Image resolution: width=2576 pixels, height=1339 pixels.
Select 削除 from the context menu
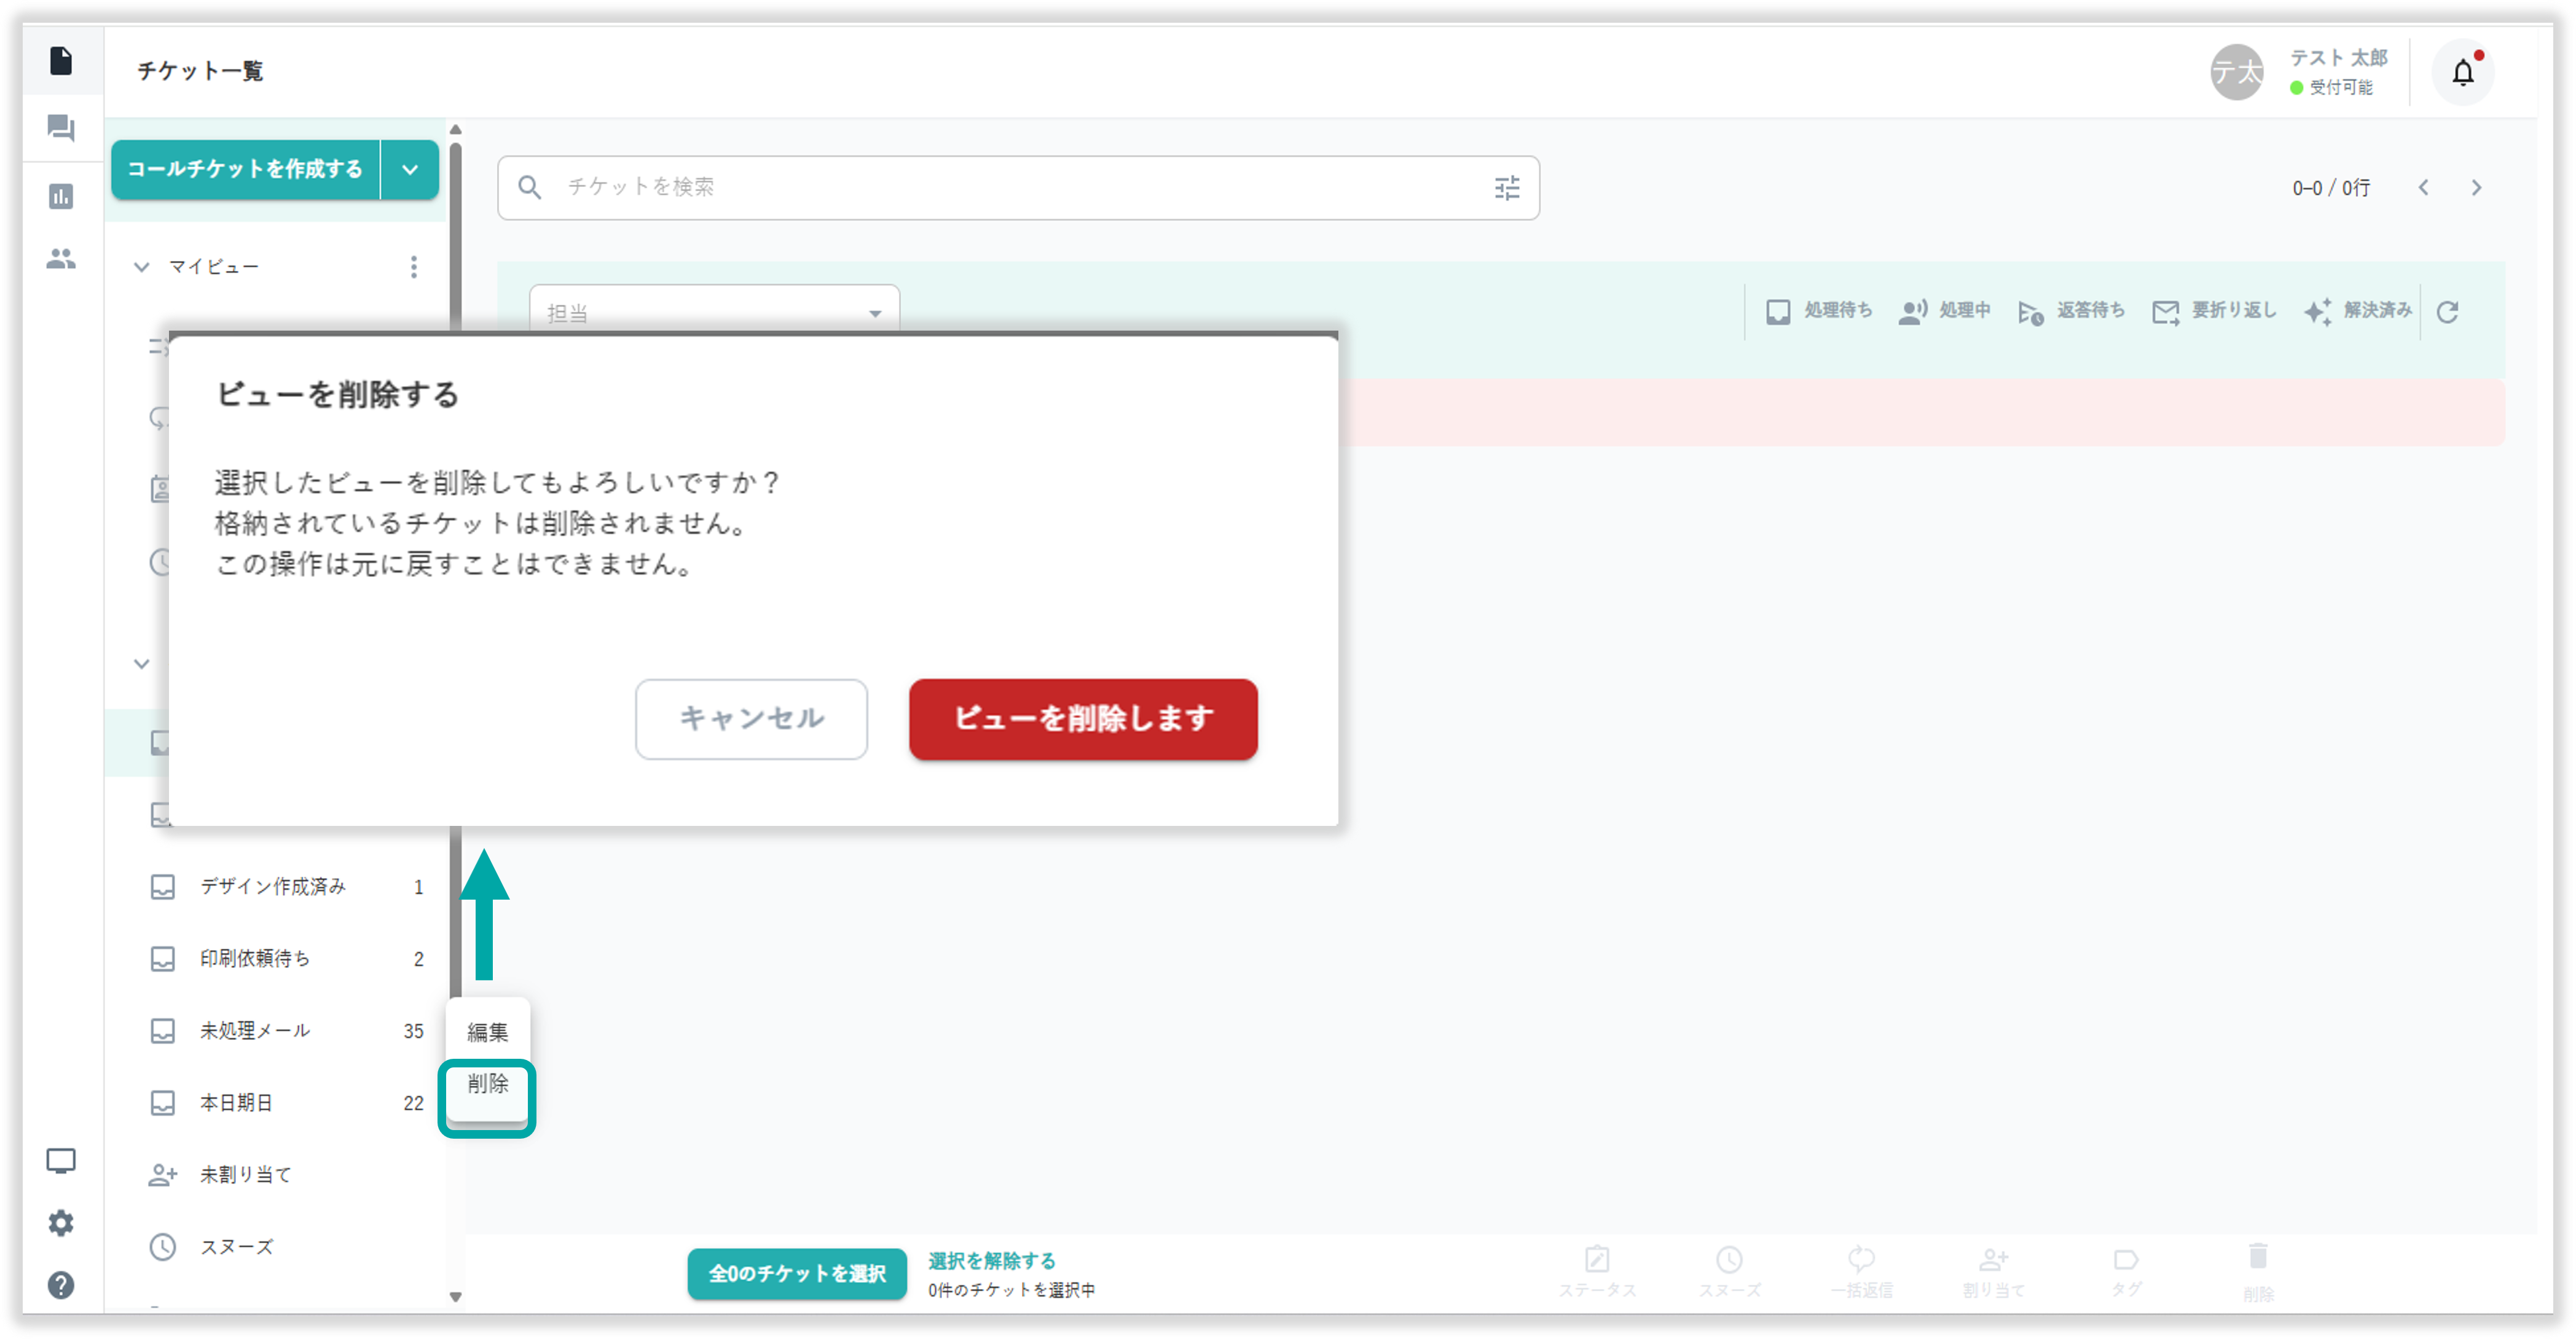pos(487,1084)
